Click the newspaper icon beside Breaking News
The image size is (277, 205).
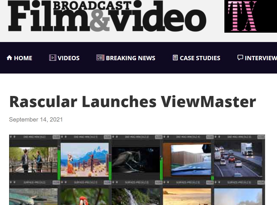pyautogui.click(x=100, y=58)
